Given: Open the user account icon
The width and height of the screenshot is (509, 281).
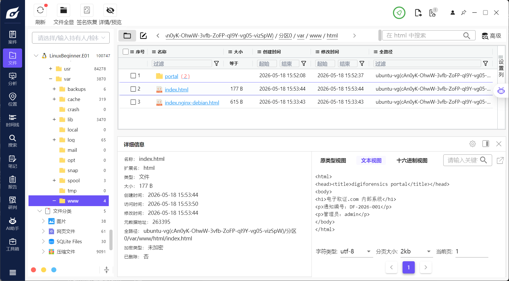Looking at the screenshot, I should pos(453,13).
